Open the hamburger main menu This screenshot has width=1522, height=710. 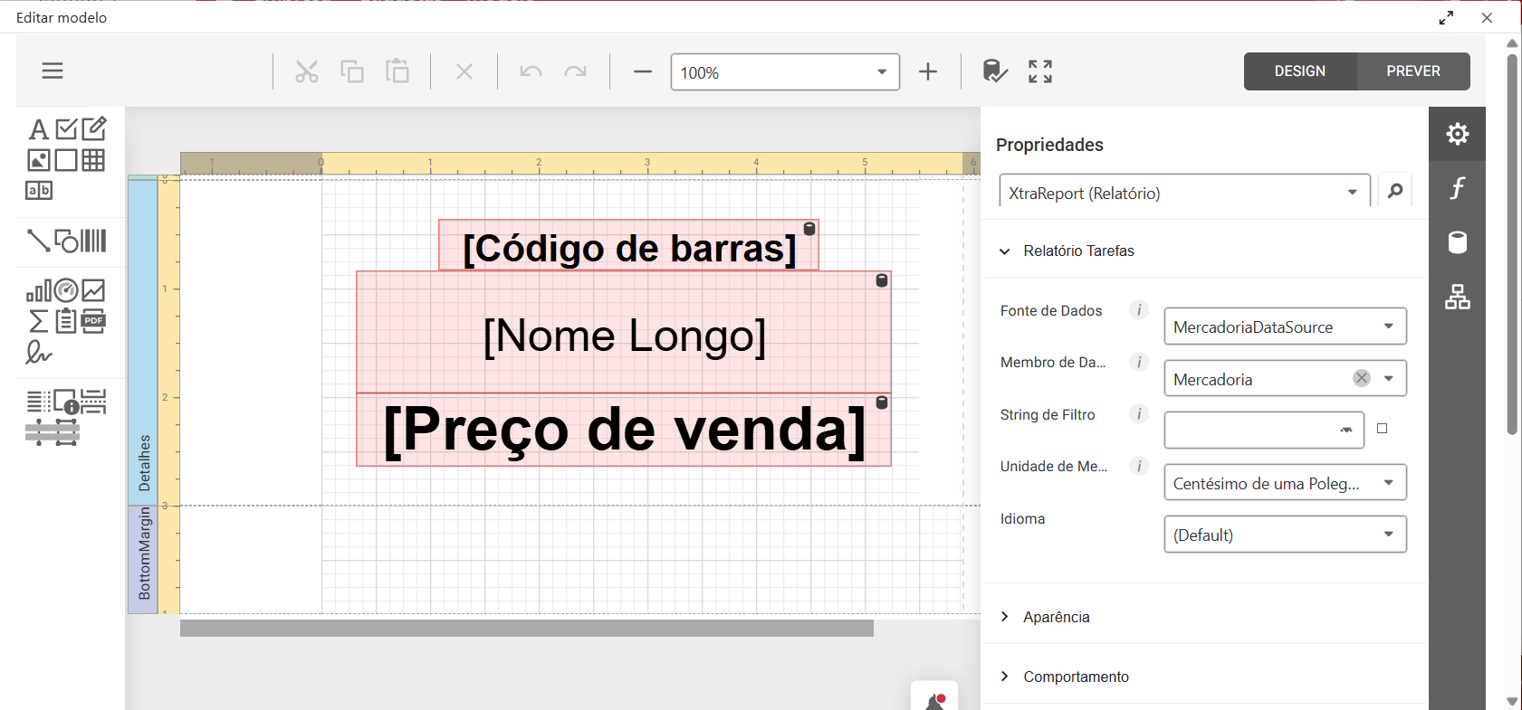[53, 71]
